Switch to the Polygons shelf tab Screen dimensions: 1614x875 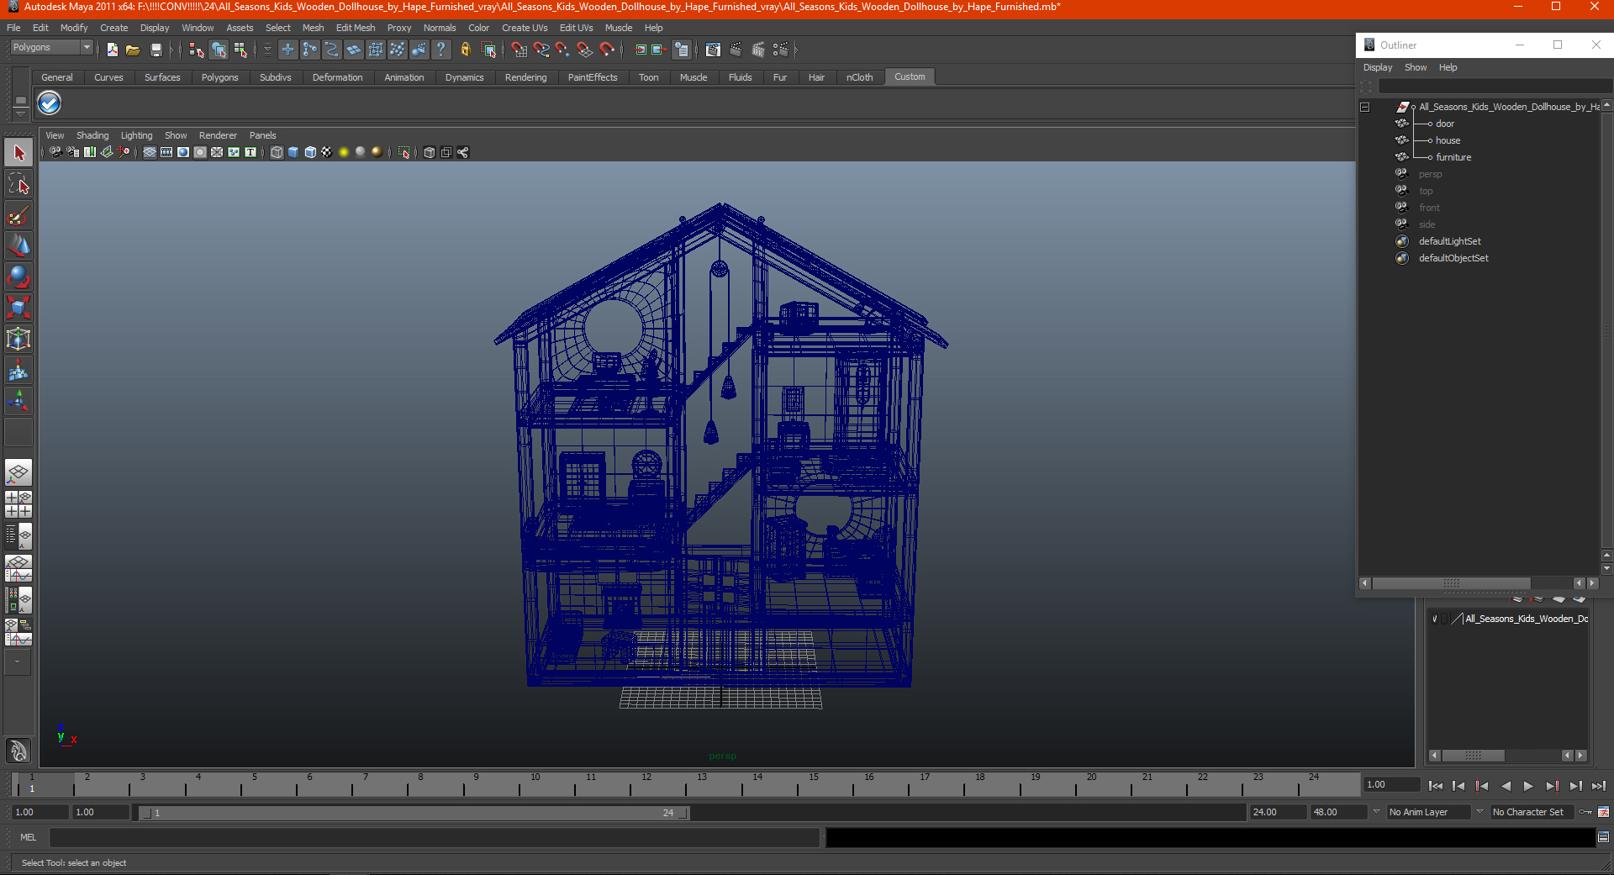[x=219, y=77]
